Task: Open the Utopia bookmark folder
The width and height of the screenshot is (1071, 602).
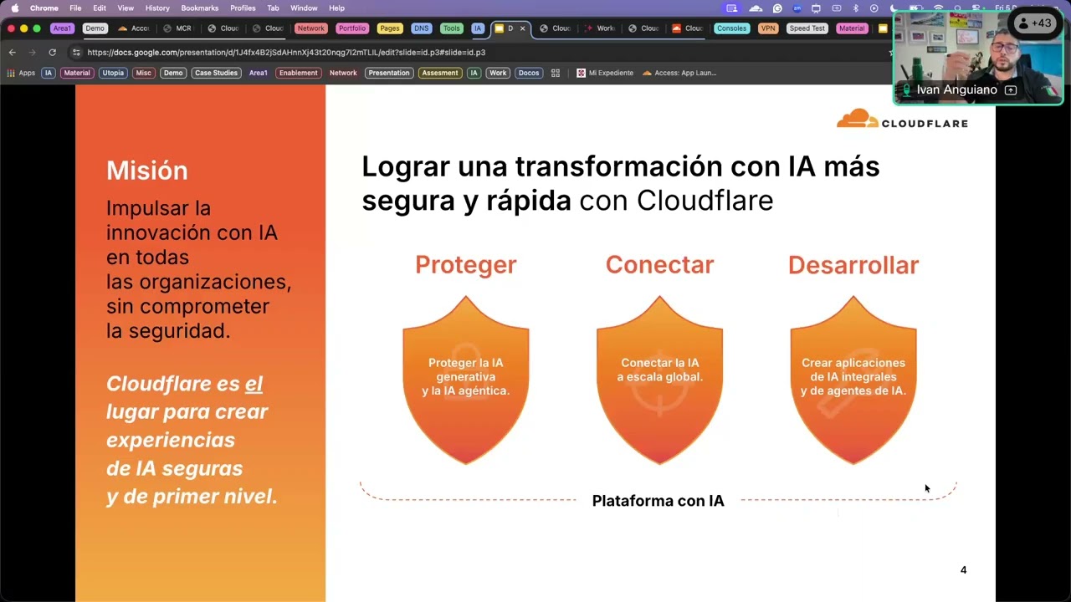Action: coord(113,73)
